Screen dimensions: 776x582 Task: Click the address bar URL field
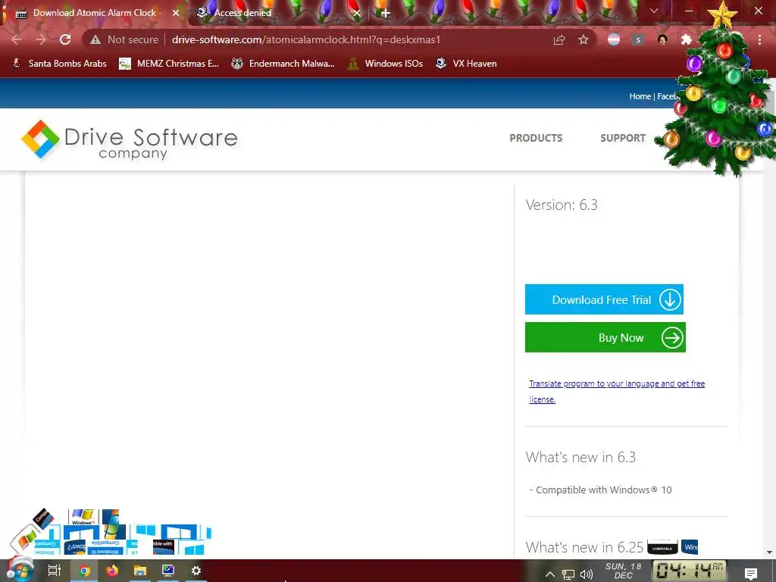tap(306, 39)
